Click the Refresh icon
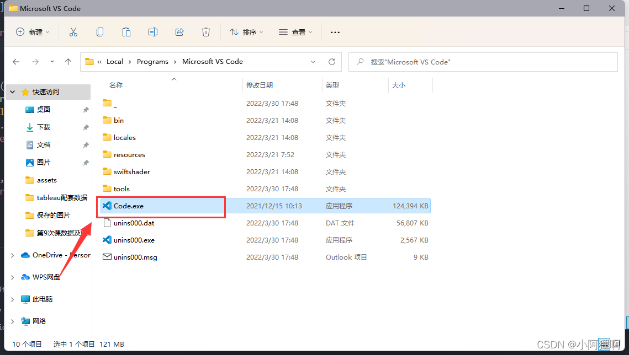629x355 pixels. pyautogui.click(x=332, y=62)
